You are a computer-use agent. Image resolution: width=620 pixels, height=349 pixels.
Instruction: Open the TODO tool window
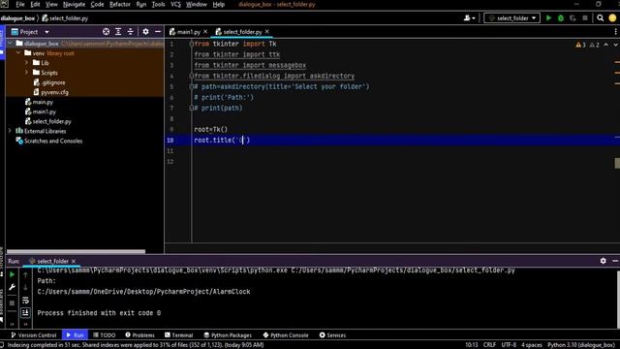click(105, 334)
